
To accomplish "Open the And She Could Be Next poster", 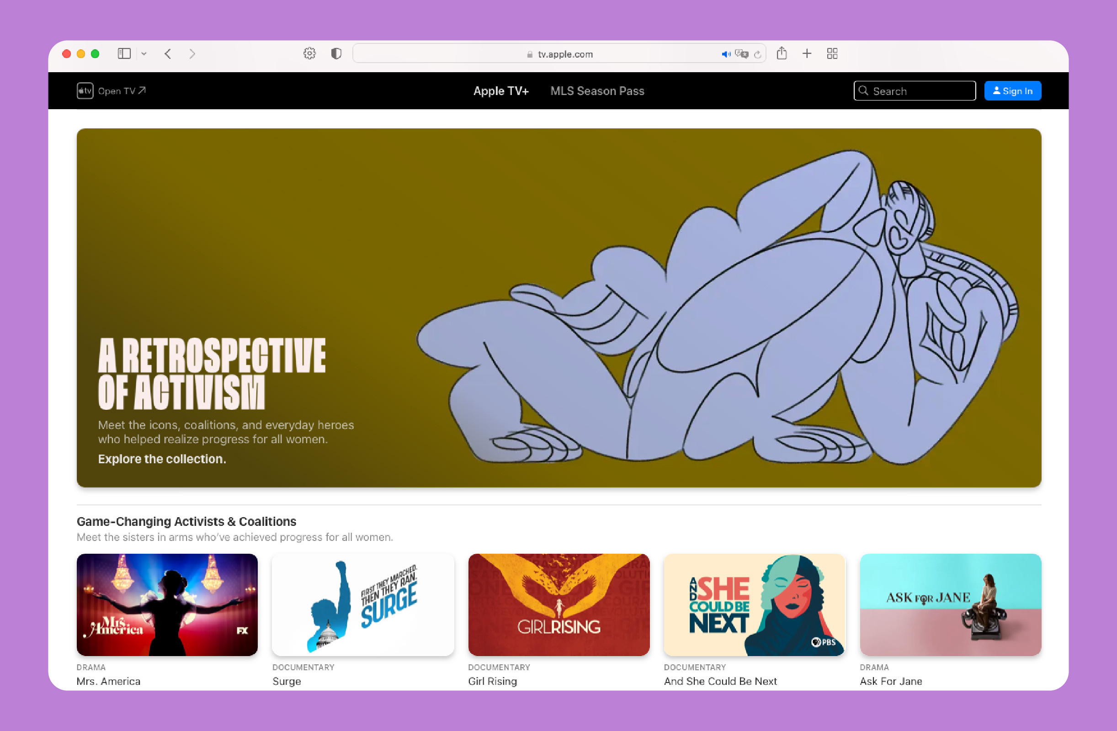I will (754, 605).
